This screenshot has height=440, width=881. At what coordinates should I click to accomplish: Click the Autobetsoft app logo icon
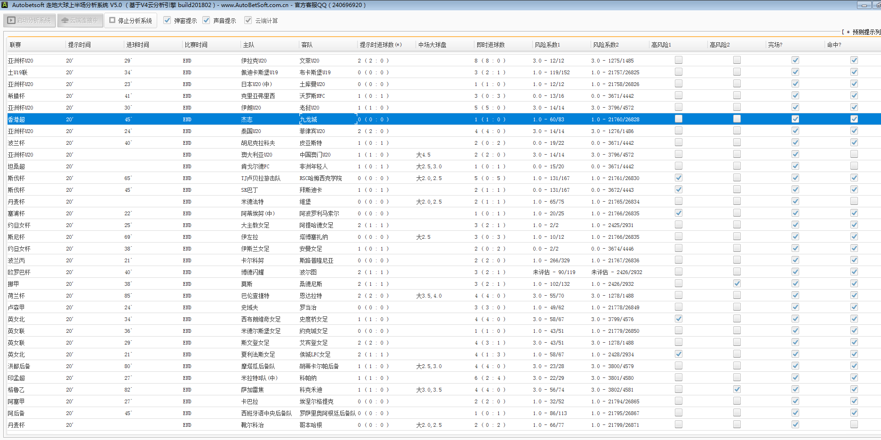(5, 5)
